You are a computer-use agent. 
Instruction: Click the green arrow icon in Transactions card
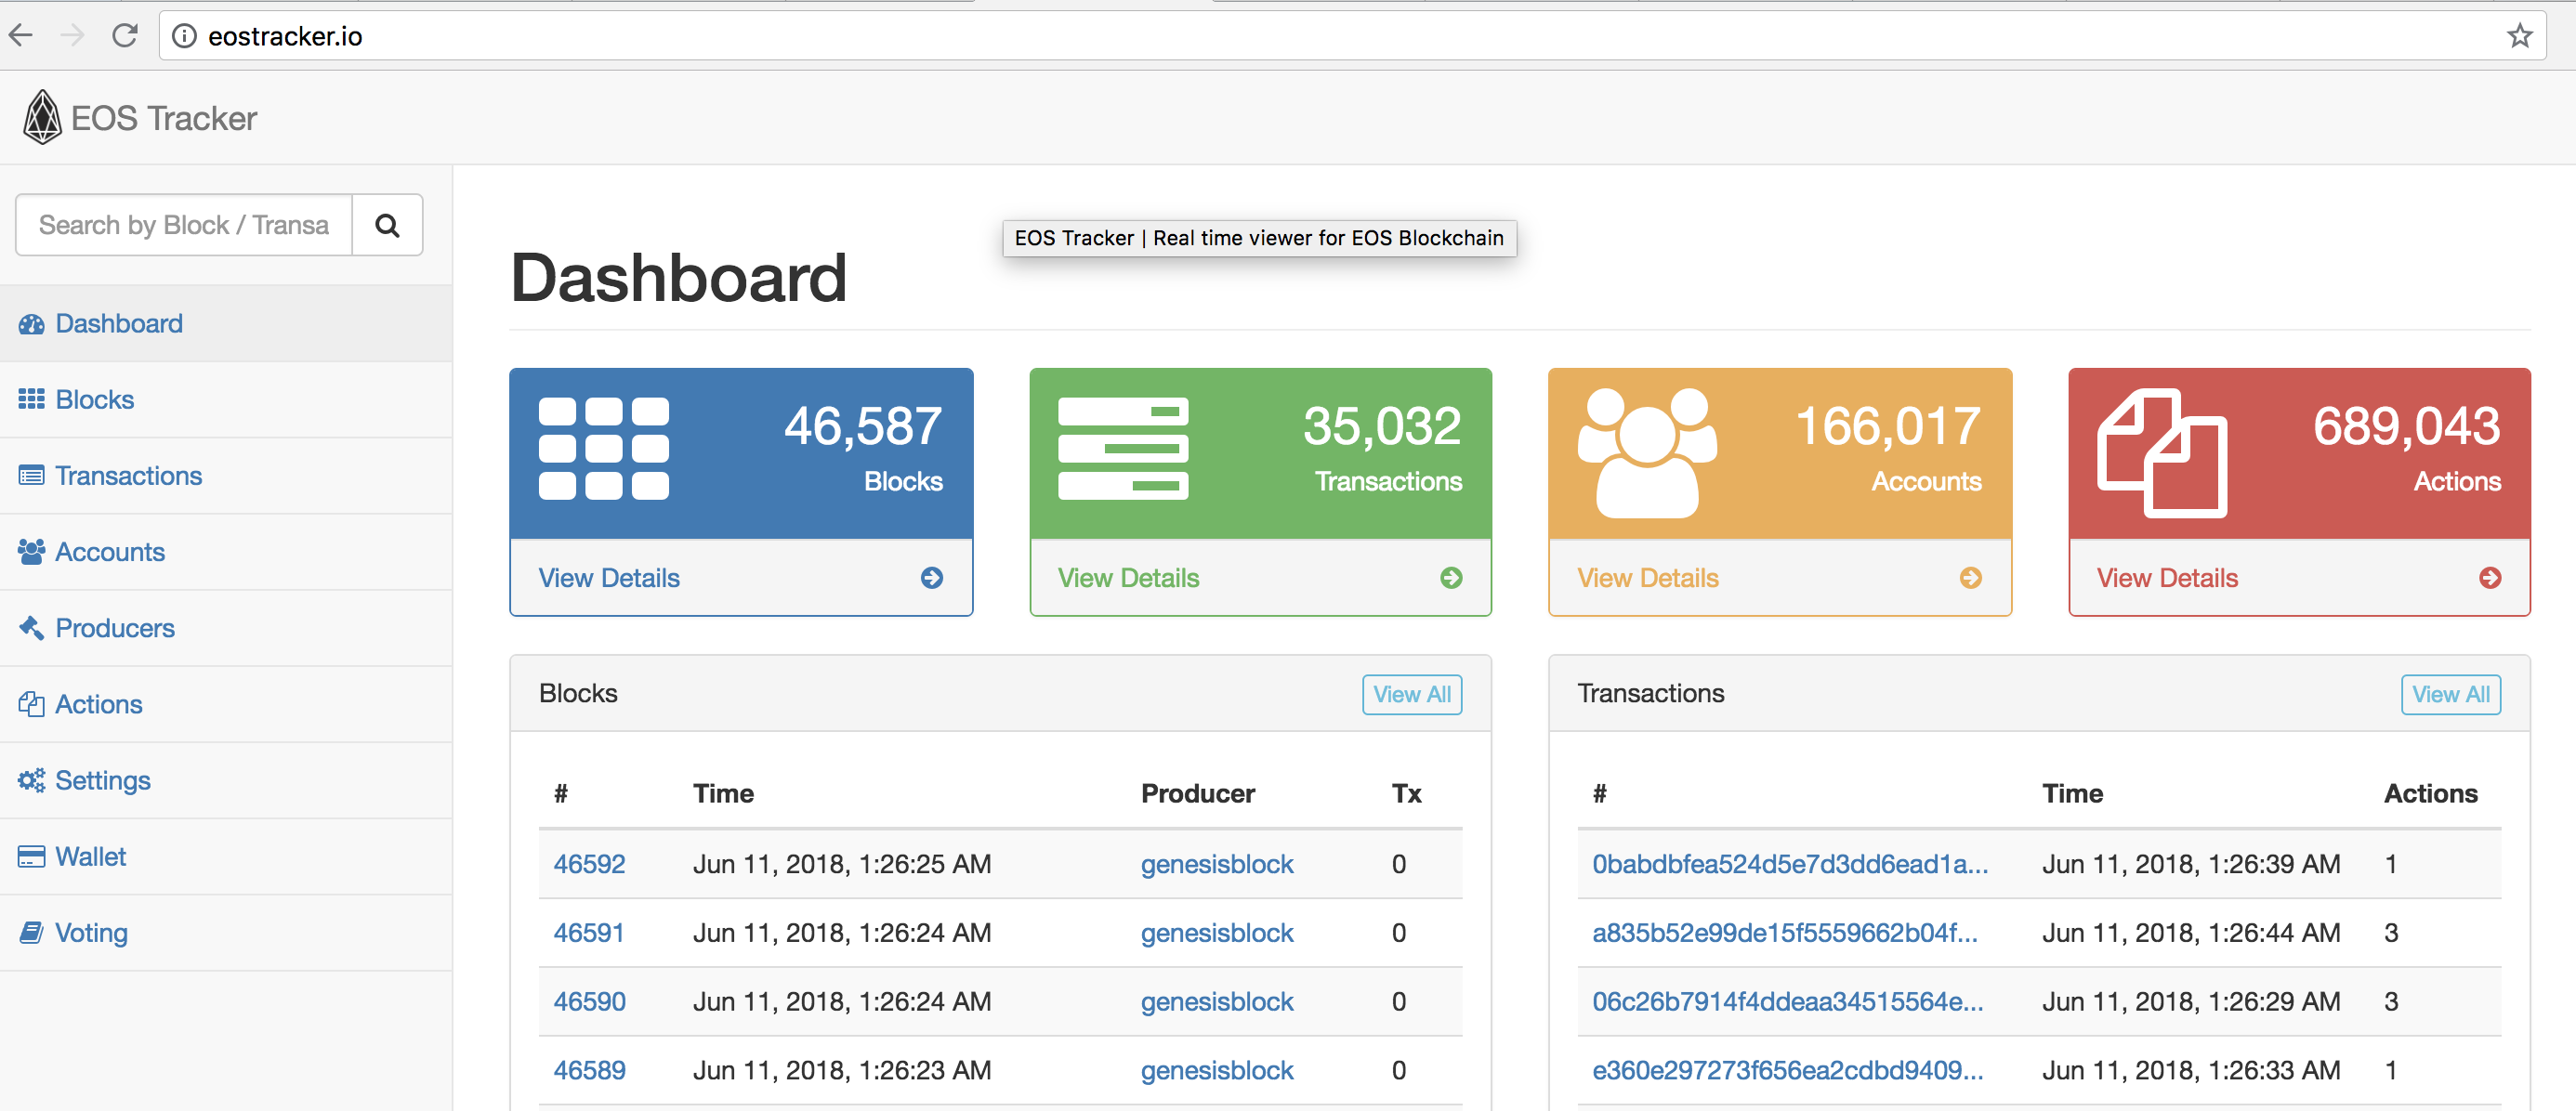(x=1450, y=578)
